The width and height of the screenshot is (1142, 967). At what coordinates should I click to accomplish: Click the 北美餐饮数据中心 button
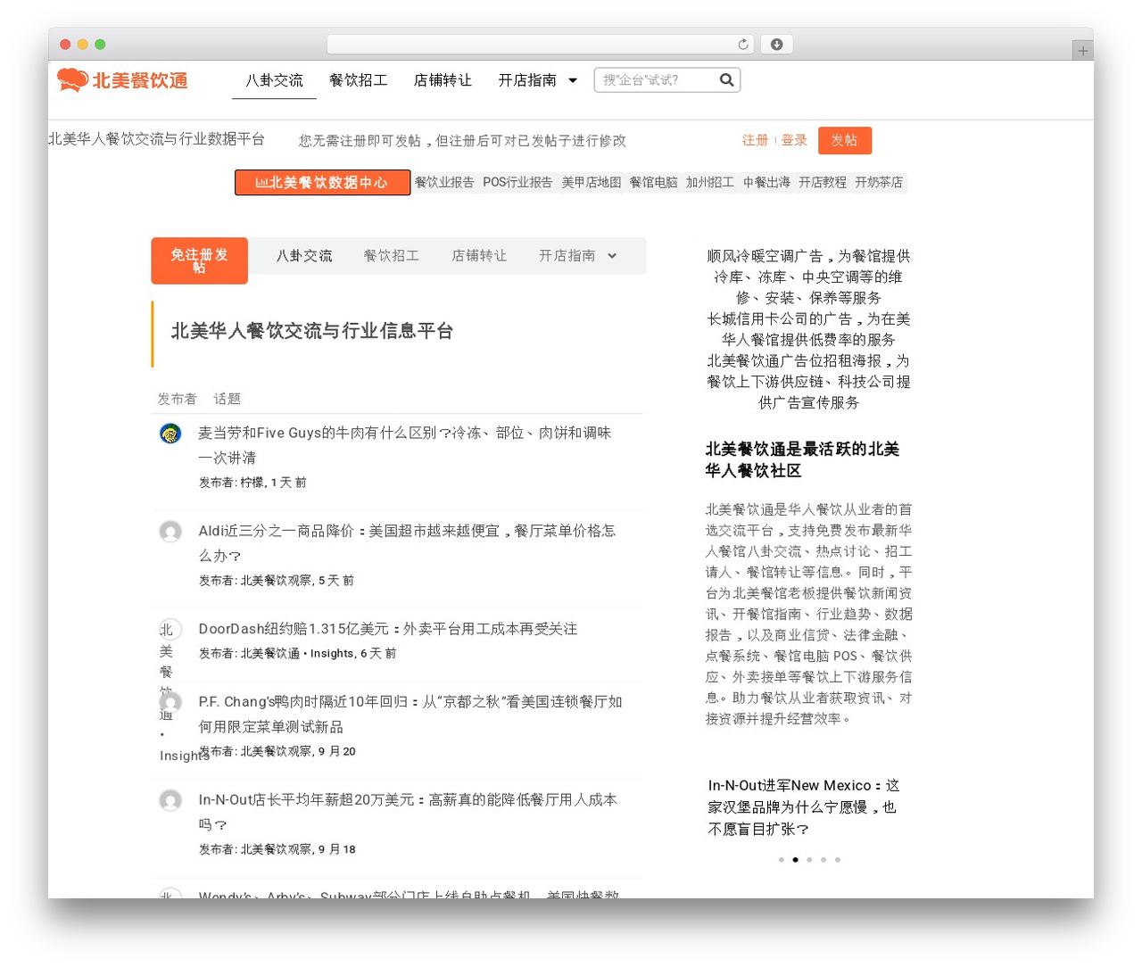(322, 182)
